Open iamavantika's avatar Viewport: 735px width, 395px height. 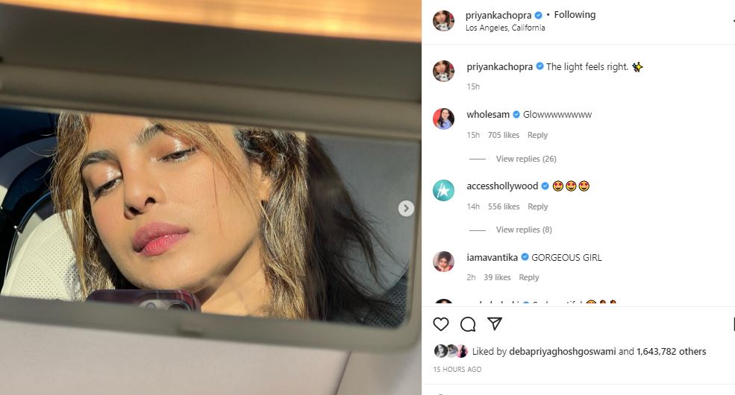[x=443, y=262]
